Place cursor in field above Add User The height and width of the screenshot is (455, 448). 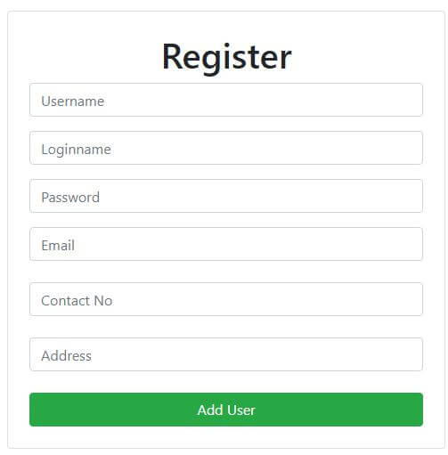tap(226, 354)
